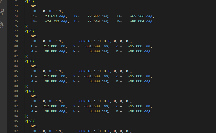
Task: Click the closing brace }; on line 94
Action: tap(27, 116)
